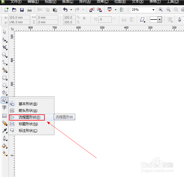Save the document with the floppy icon
184x177 pixels.
(22, 10)
